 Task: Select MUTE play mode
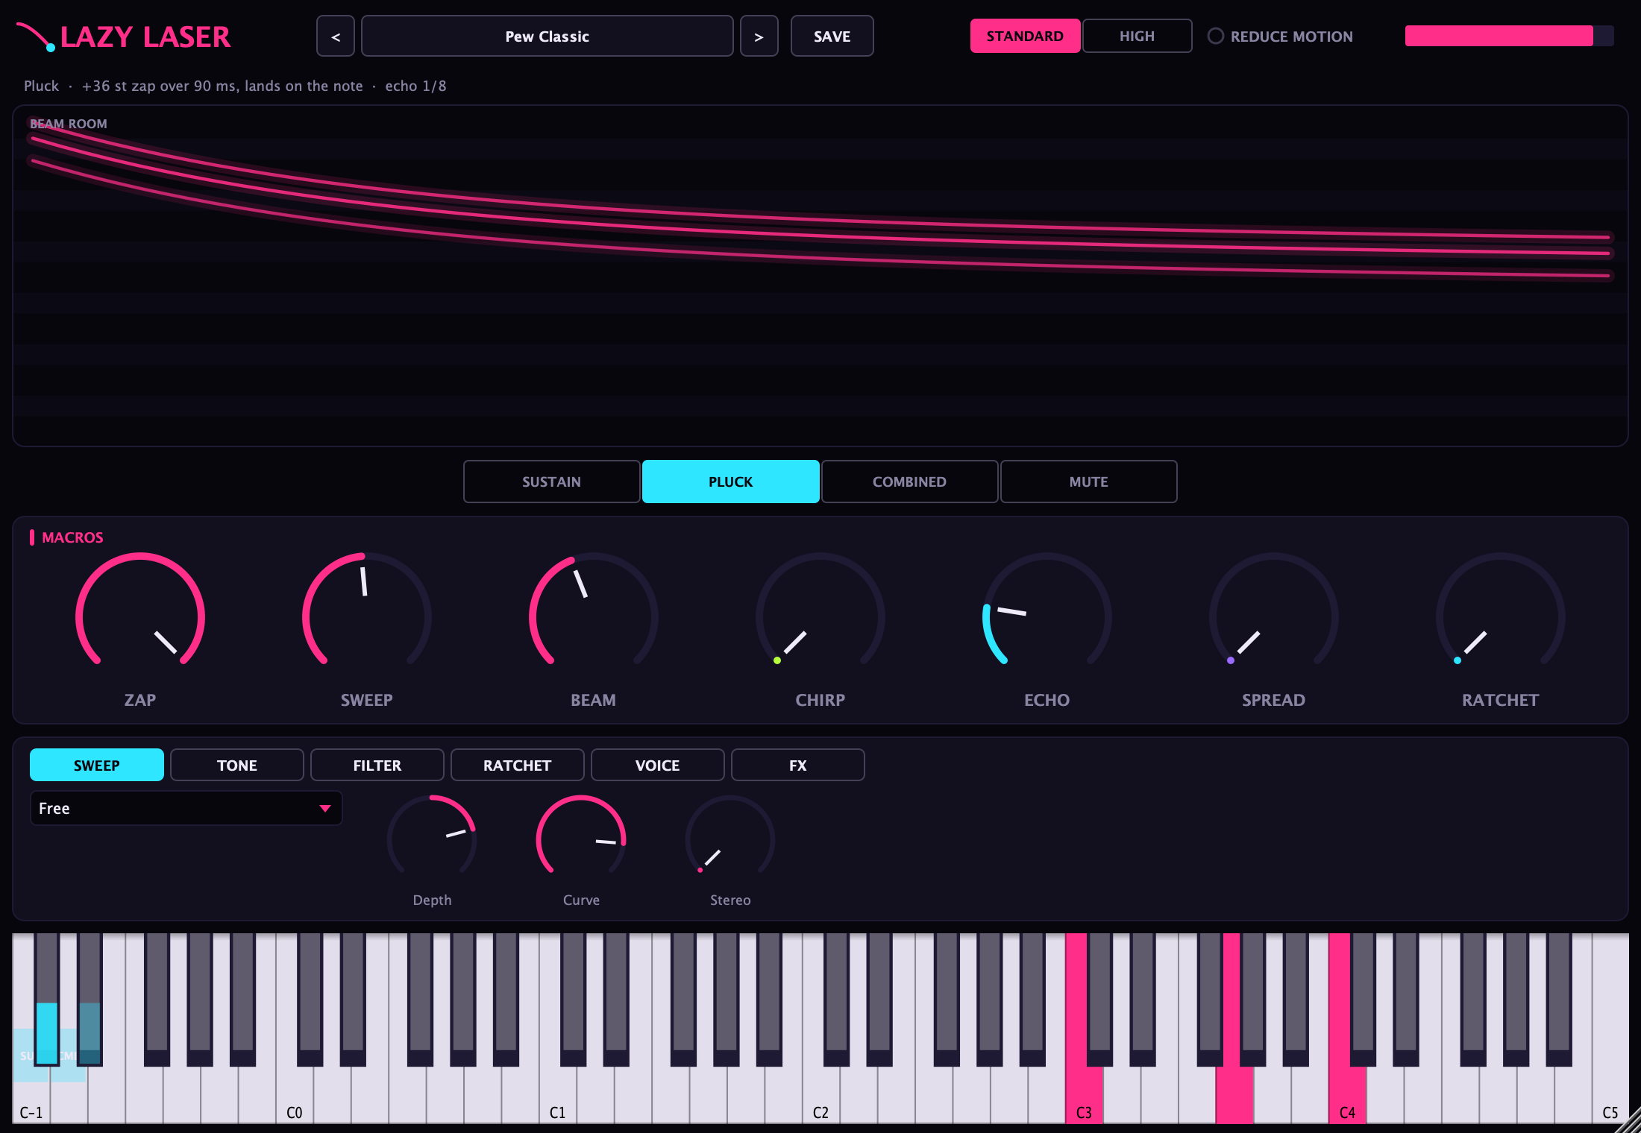(1088, 482)
